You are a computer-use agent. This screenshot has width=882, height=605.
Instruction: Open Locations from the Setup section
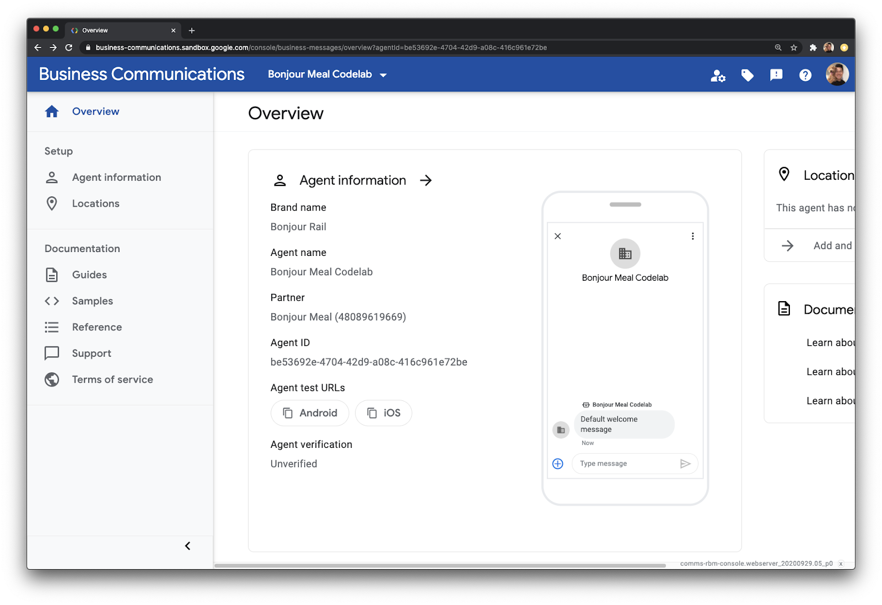(x=95, y=204)
